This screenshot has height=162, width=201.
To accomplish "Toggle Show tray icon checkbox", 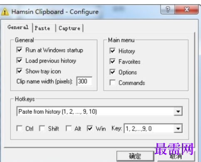I will tap(19, 71).
